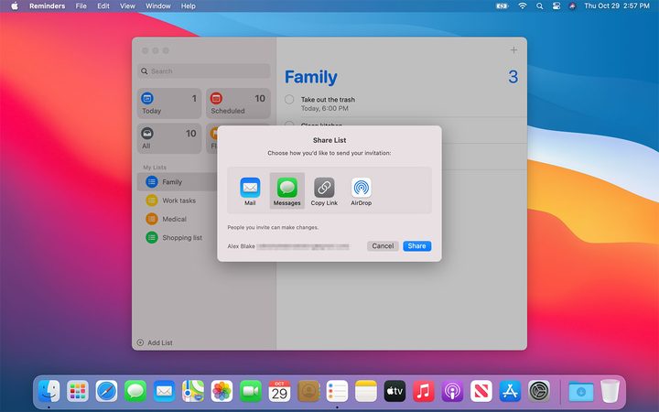659x412 pixels.
Task: Open Launchpad from the Dock
Action: [78, 392]
